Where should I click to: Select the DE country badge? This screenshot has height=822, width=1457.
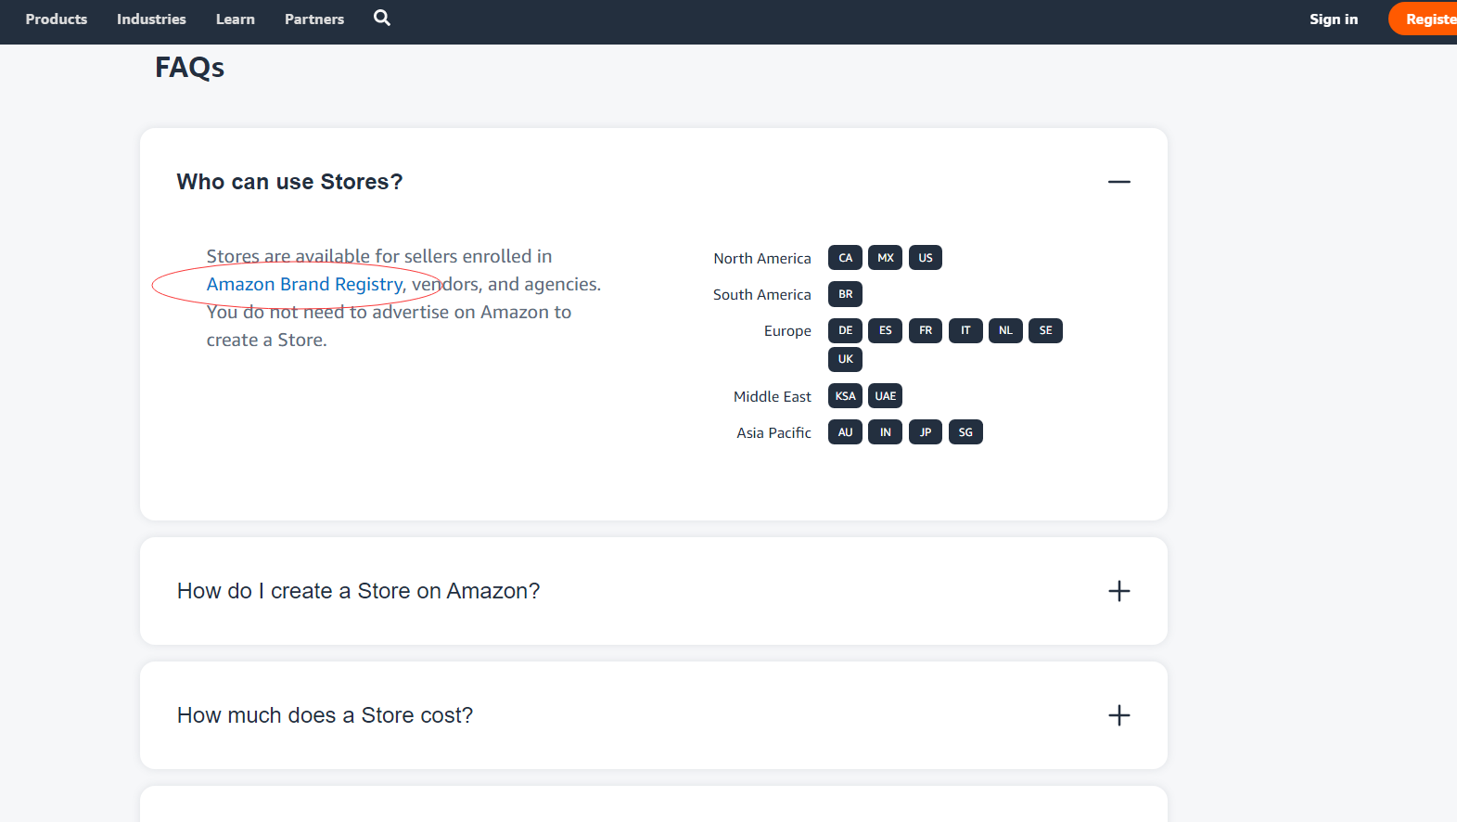(845, 330)
